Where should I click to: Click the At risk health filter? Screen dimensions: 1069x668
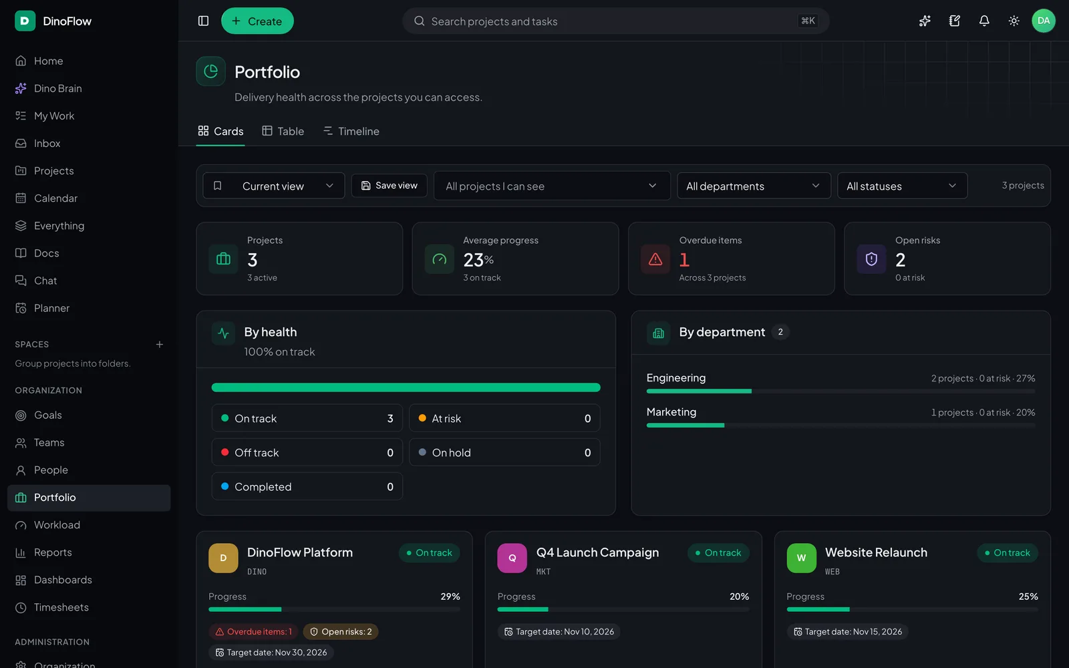[x=504, y=418]
